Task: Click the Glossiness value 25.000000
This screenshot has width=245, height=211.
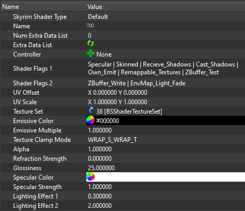Action: tap(101, 168)
